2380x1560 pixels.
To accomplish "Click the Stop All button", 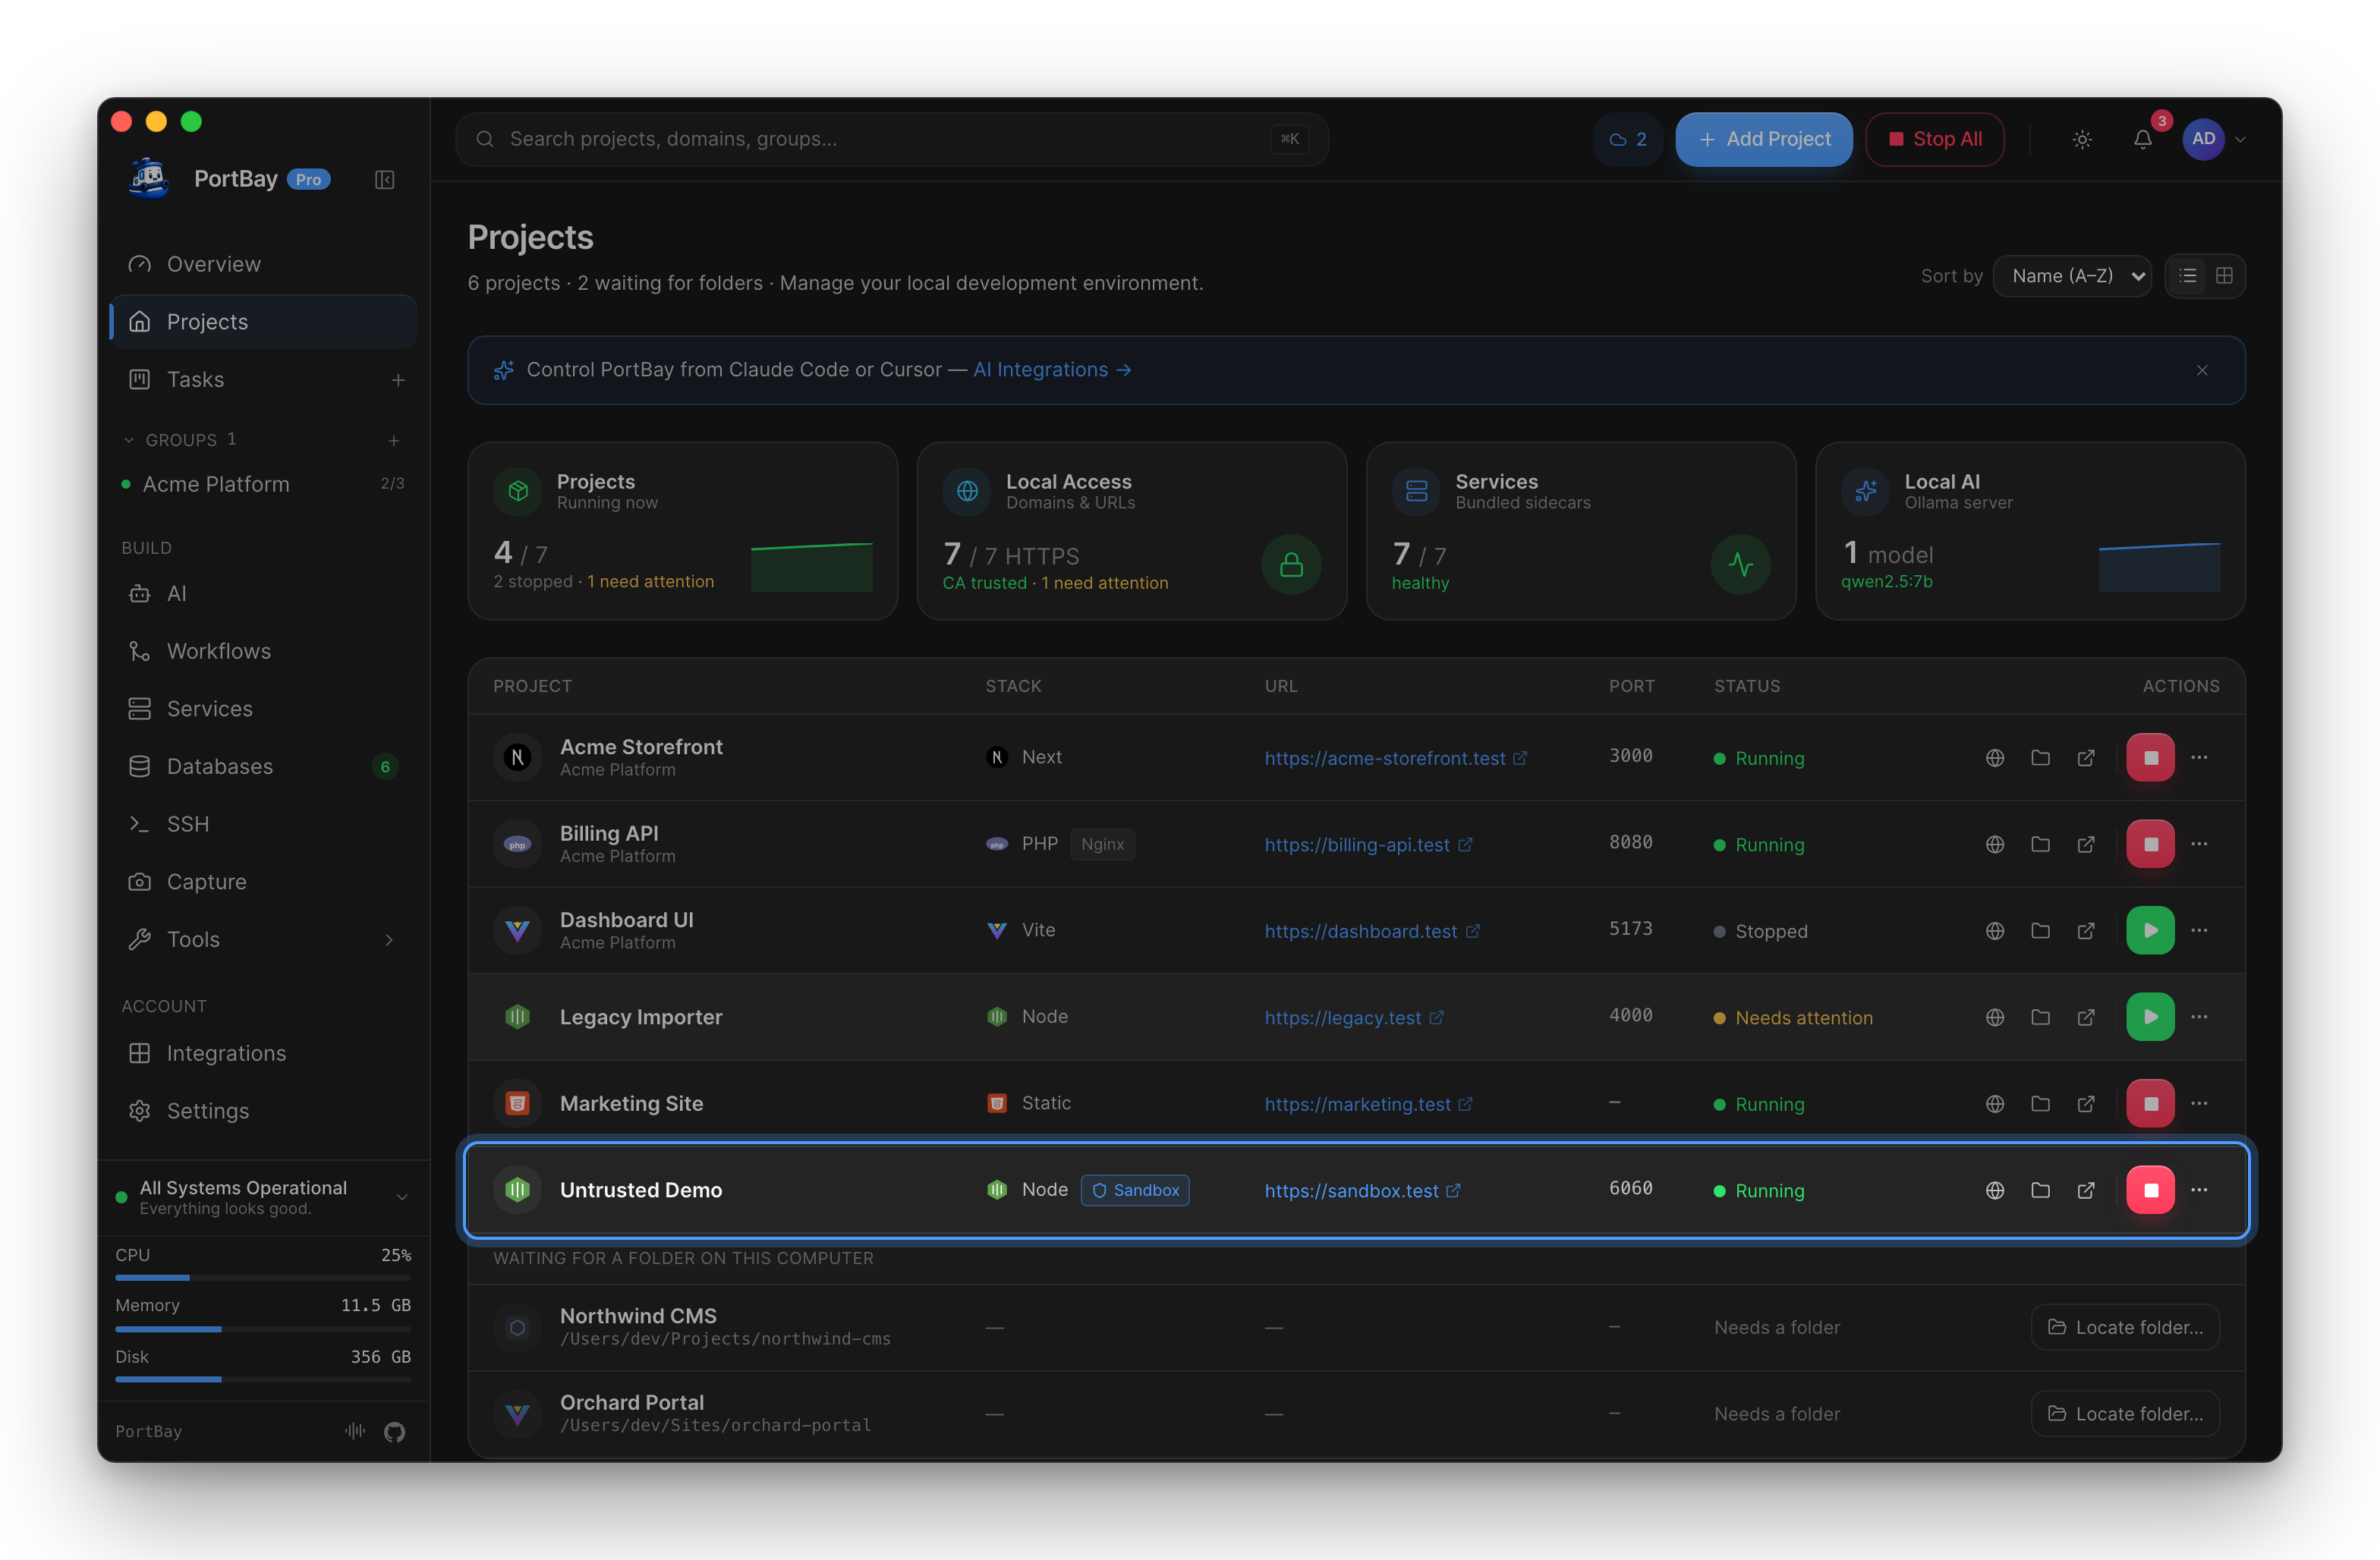I will 1934,139.
